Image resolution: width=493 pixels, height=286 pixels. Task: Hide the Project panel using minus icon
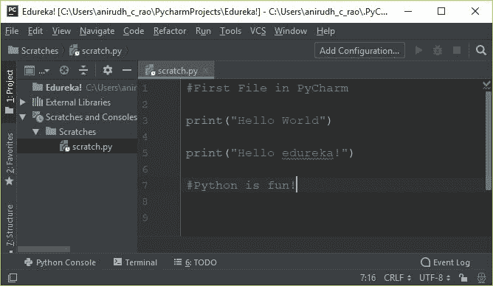(127, 70)
